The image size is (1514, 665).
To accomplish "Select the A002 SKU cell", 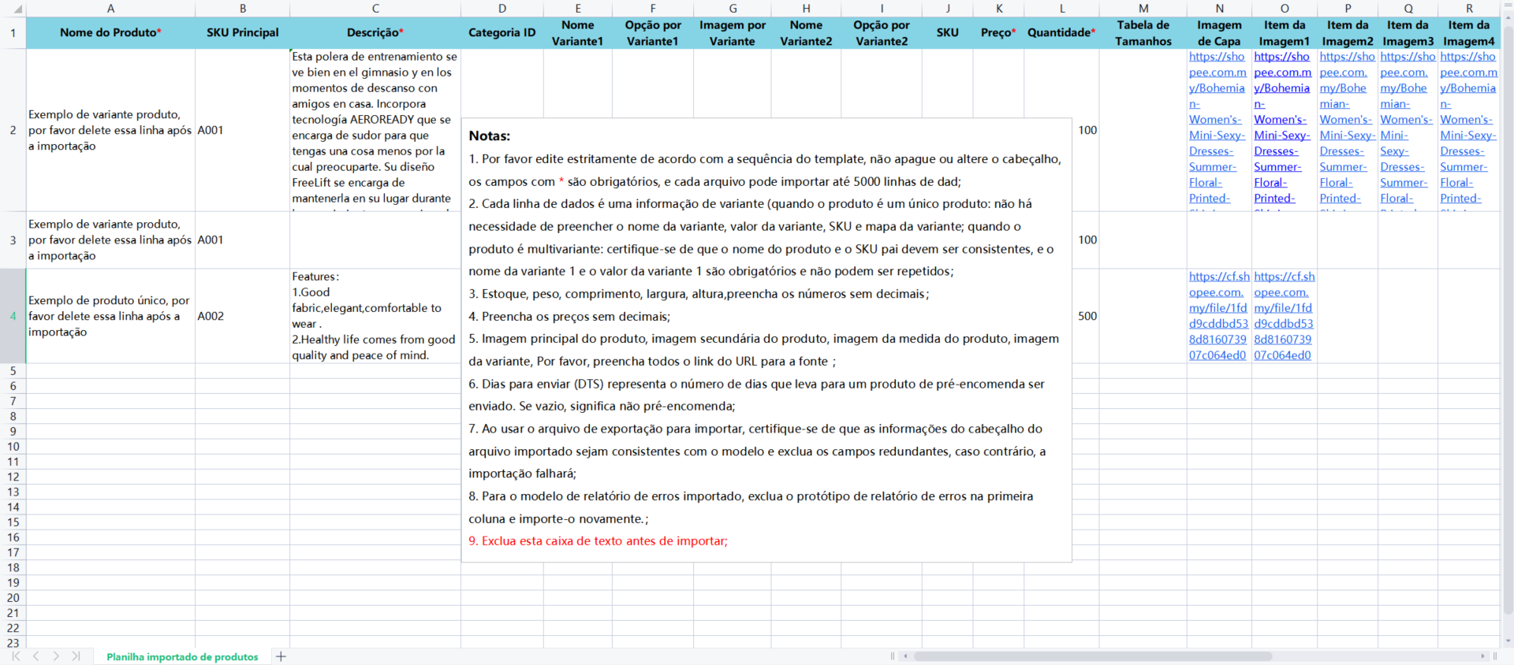I will point(243,316).
